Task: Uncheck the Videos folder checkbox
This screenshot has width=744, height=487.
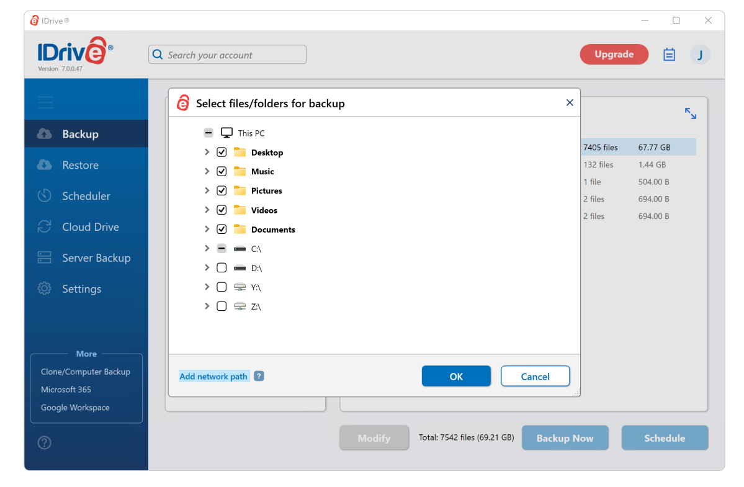Action: pyautogui.click(x=222, y=210)
